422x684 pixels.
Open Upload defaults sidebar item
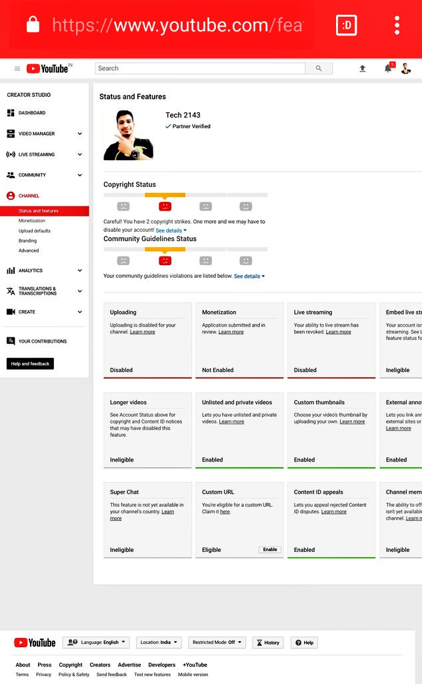(x=35, y=230)
